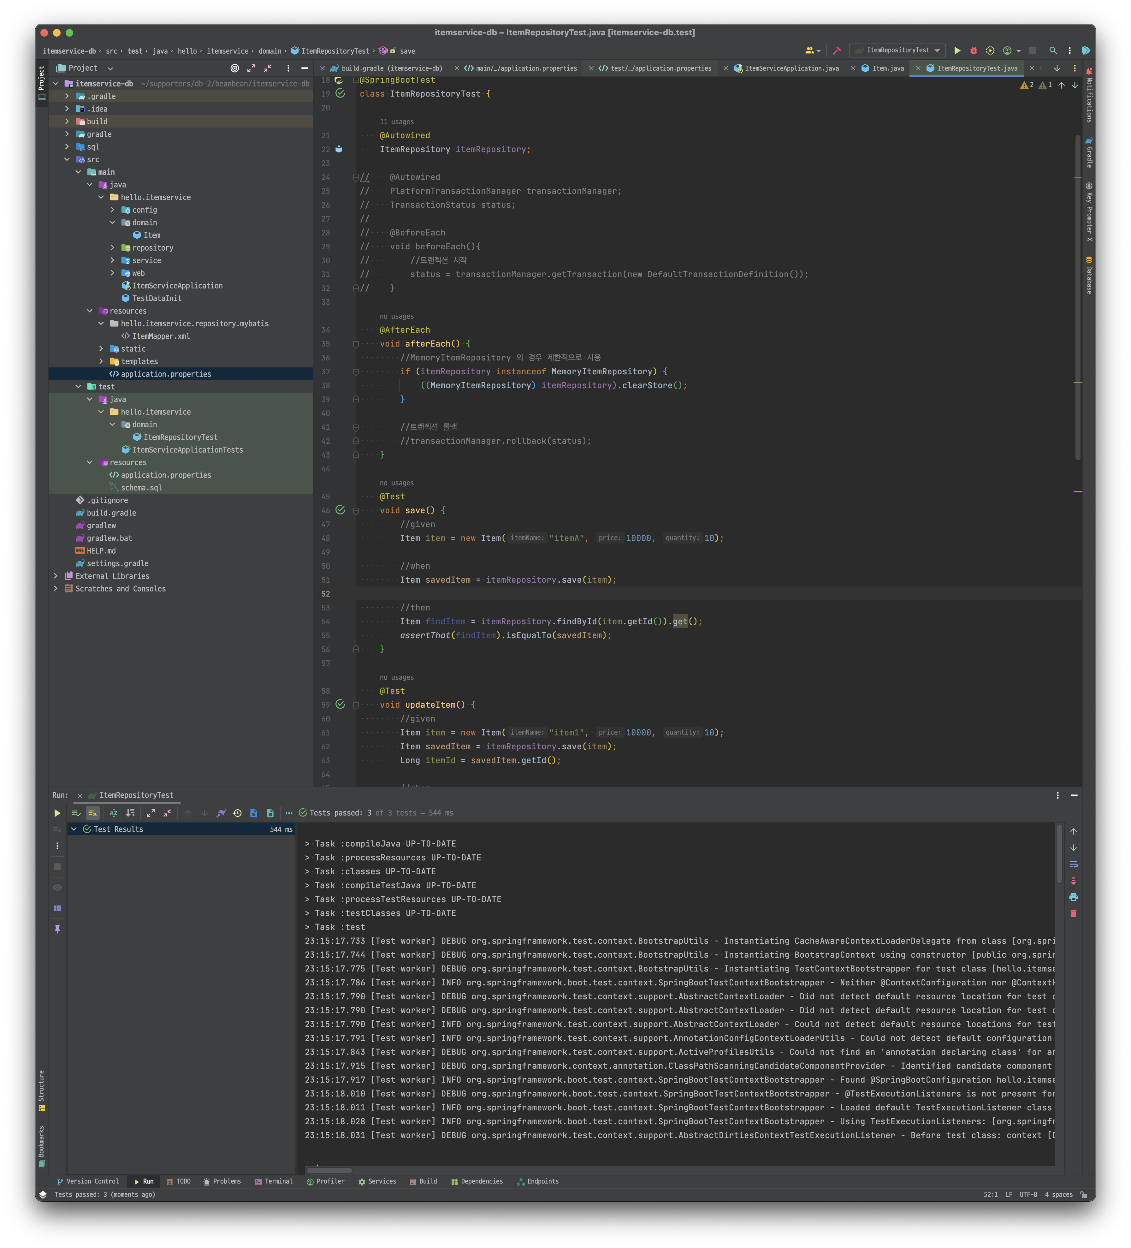Expand the repository package node

(x=113, y=248)
